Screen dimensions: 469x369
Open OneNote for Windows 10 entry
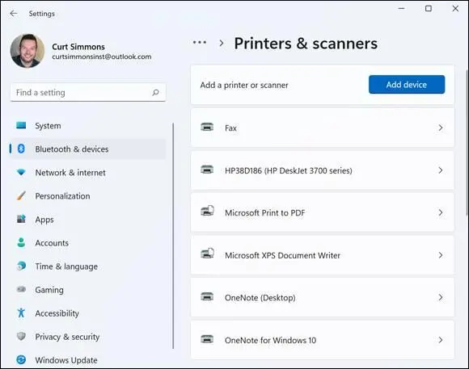(x=322, y=340)
